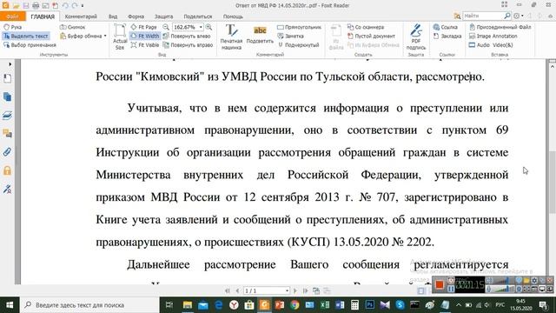Open the quick access toolbar customize dropdown
Screen dimensions: 556x313
pyautogui.click(x=83, y=6)
